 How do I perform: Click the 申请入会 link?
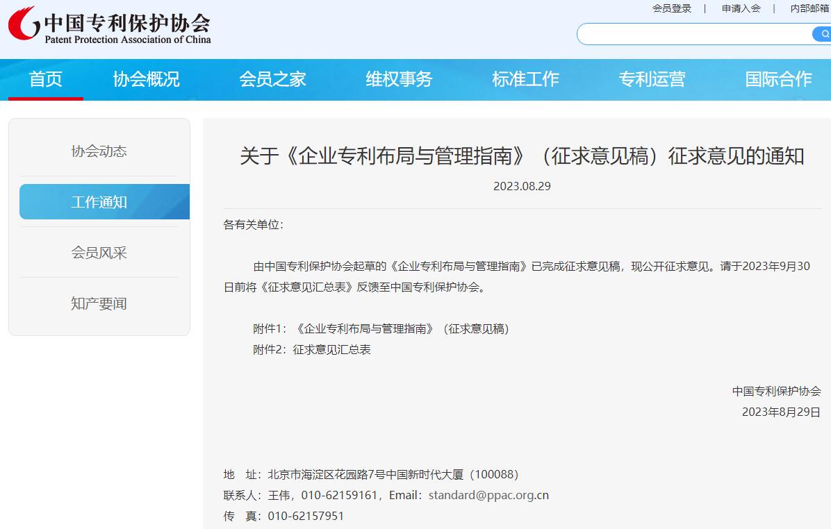click(x=741, y=8)
